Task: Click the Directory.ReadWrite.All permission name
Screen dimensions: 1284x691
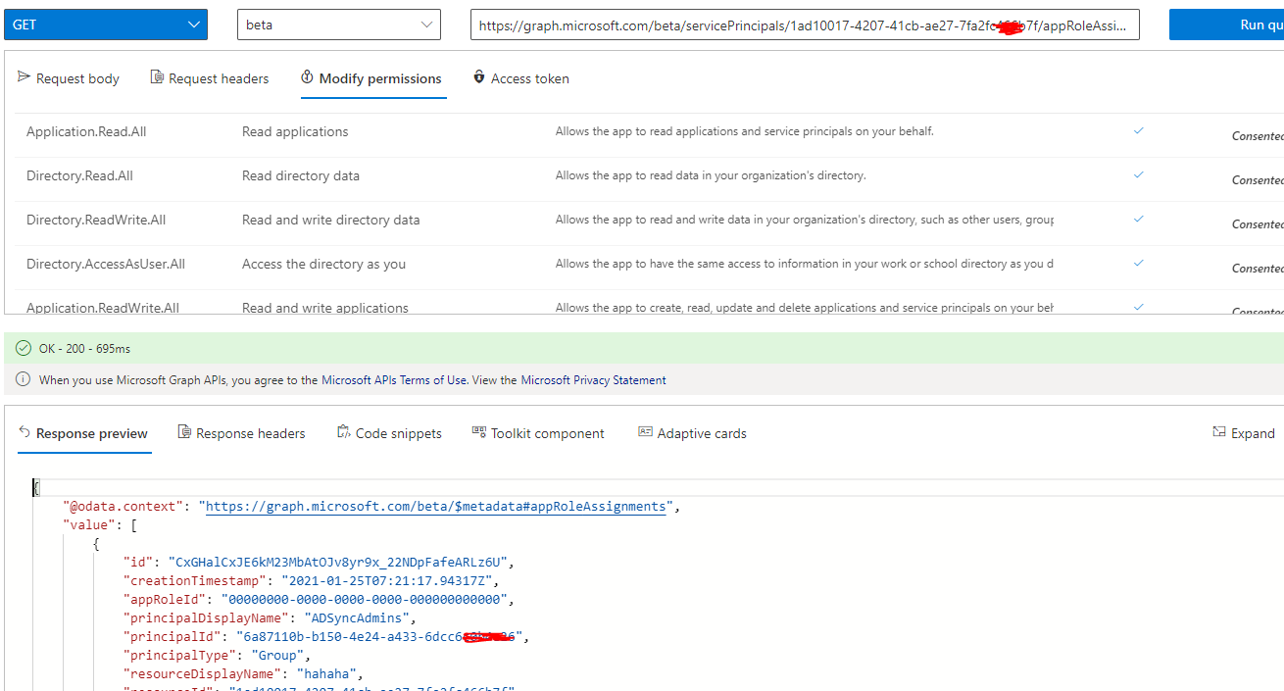Action: pos(96,220)
